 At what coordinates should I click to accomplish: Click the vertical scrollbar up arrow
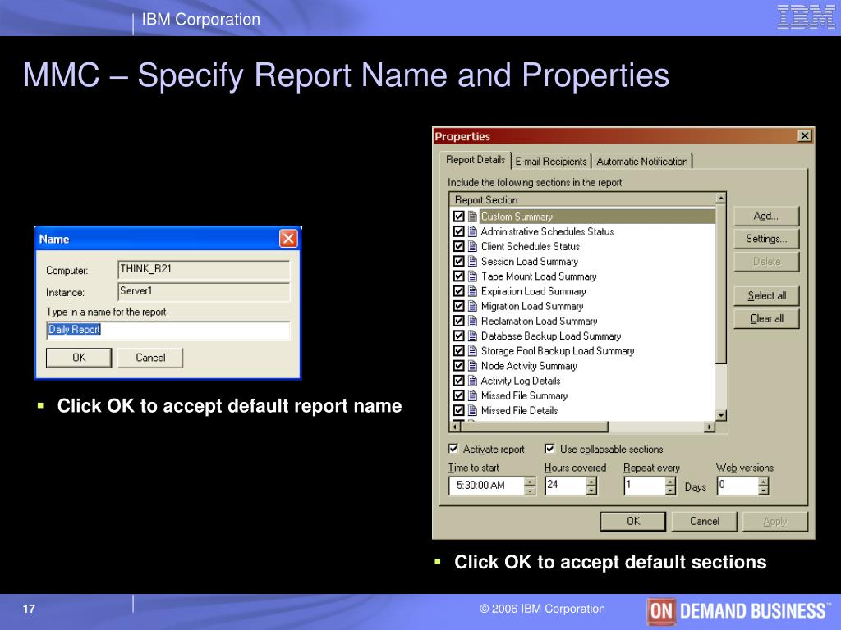tap(721, 199)
